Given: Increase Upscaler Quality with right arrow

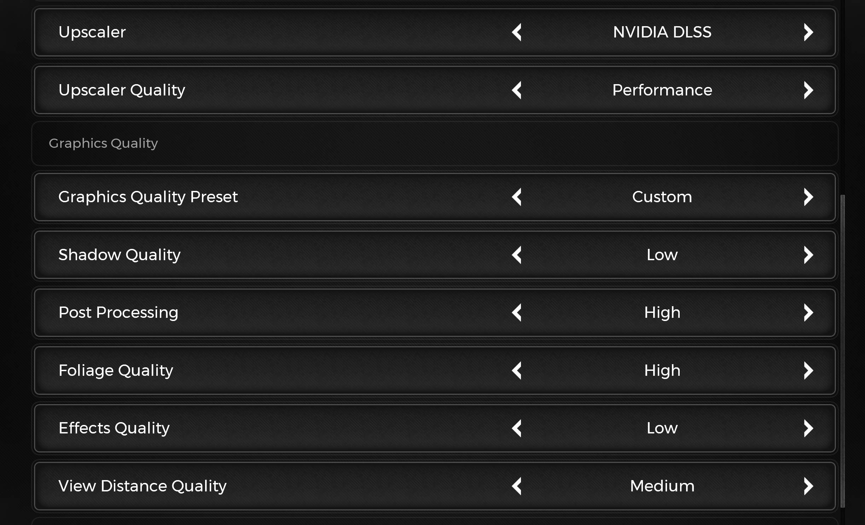Looking at the screenshot, I should pos(808,90).
